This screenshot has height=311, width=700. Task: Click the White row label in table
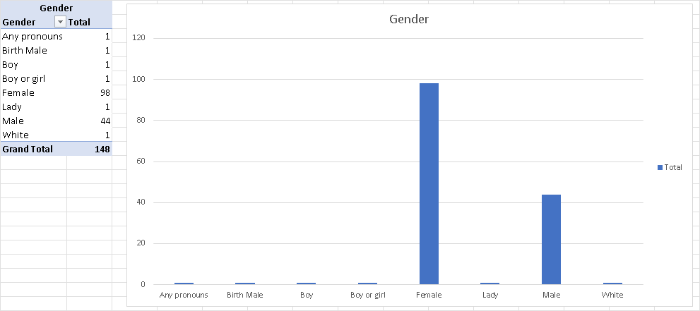click(15, 135)
